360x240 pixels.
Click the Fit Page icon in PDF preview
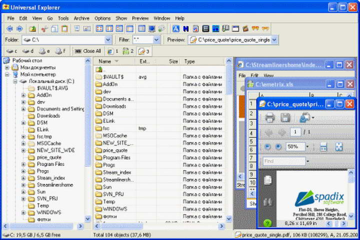[x=339, y=146]
